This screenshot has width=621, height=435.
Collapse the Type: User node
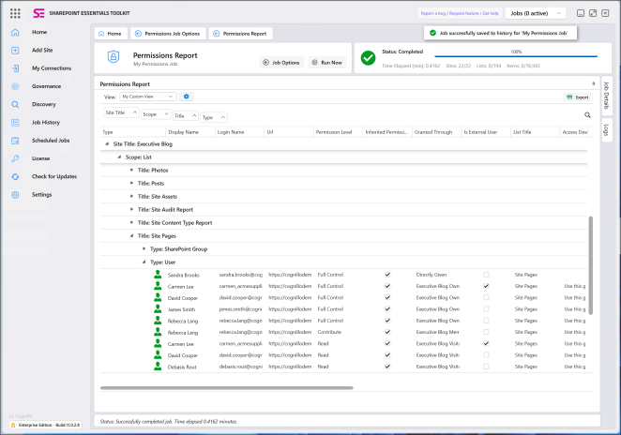click(144, 262)
